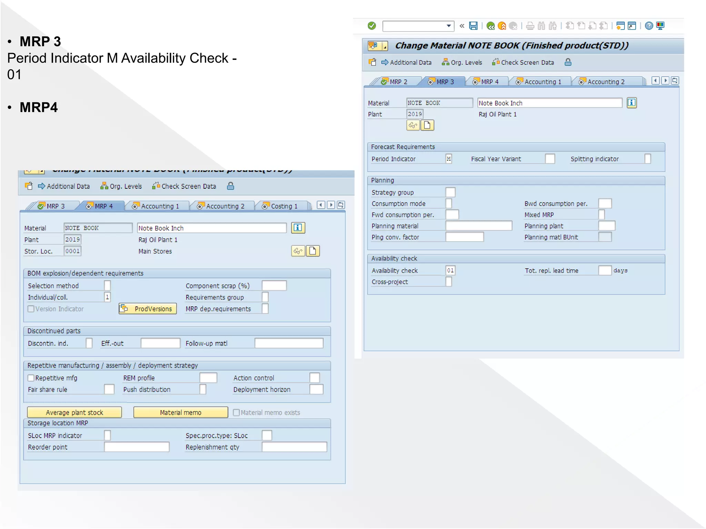Click the lock icon beside Check Screen Data

[x=568, y=62]
